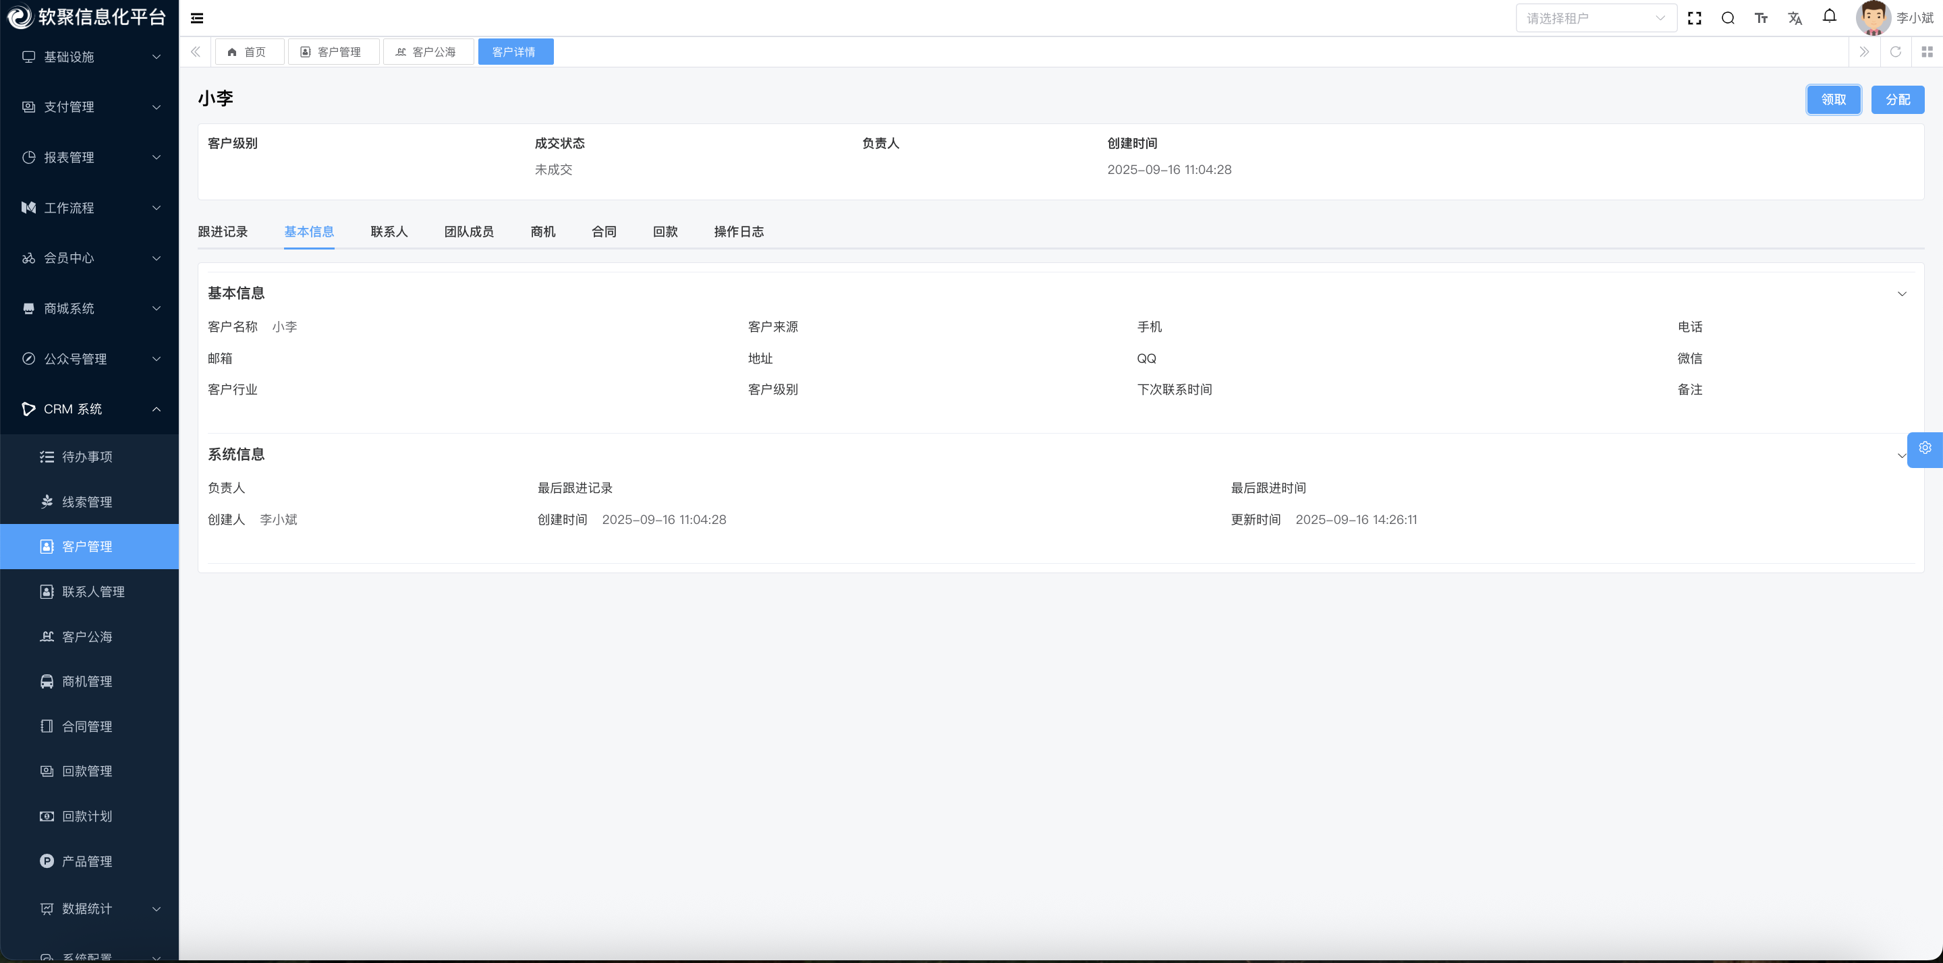The height and width of the screenshot is (963, 1943).
Task: Click the 分配 button
Action: point(1897,100)
